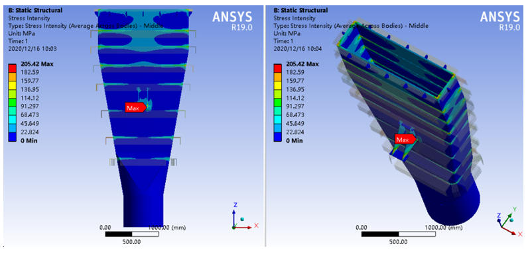This screenshot has height=256, width=528.
Task: Click the cyan ISO ball of left triad
Action: pos(242,219)
